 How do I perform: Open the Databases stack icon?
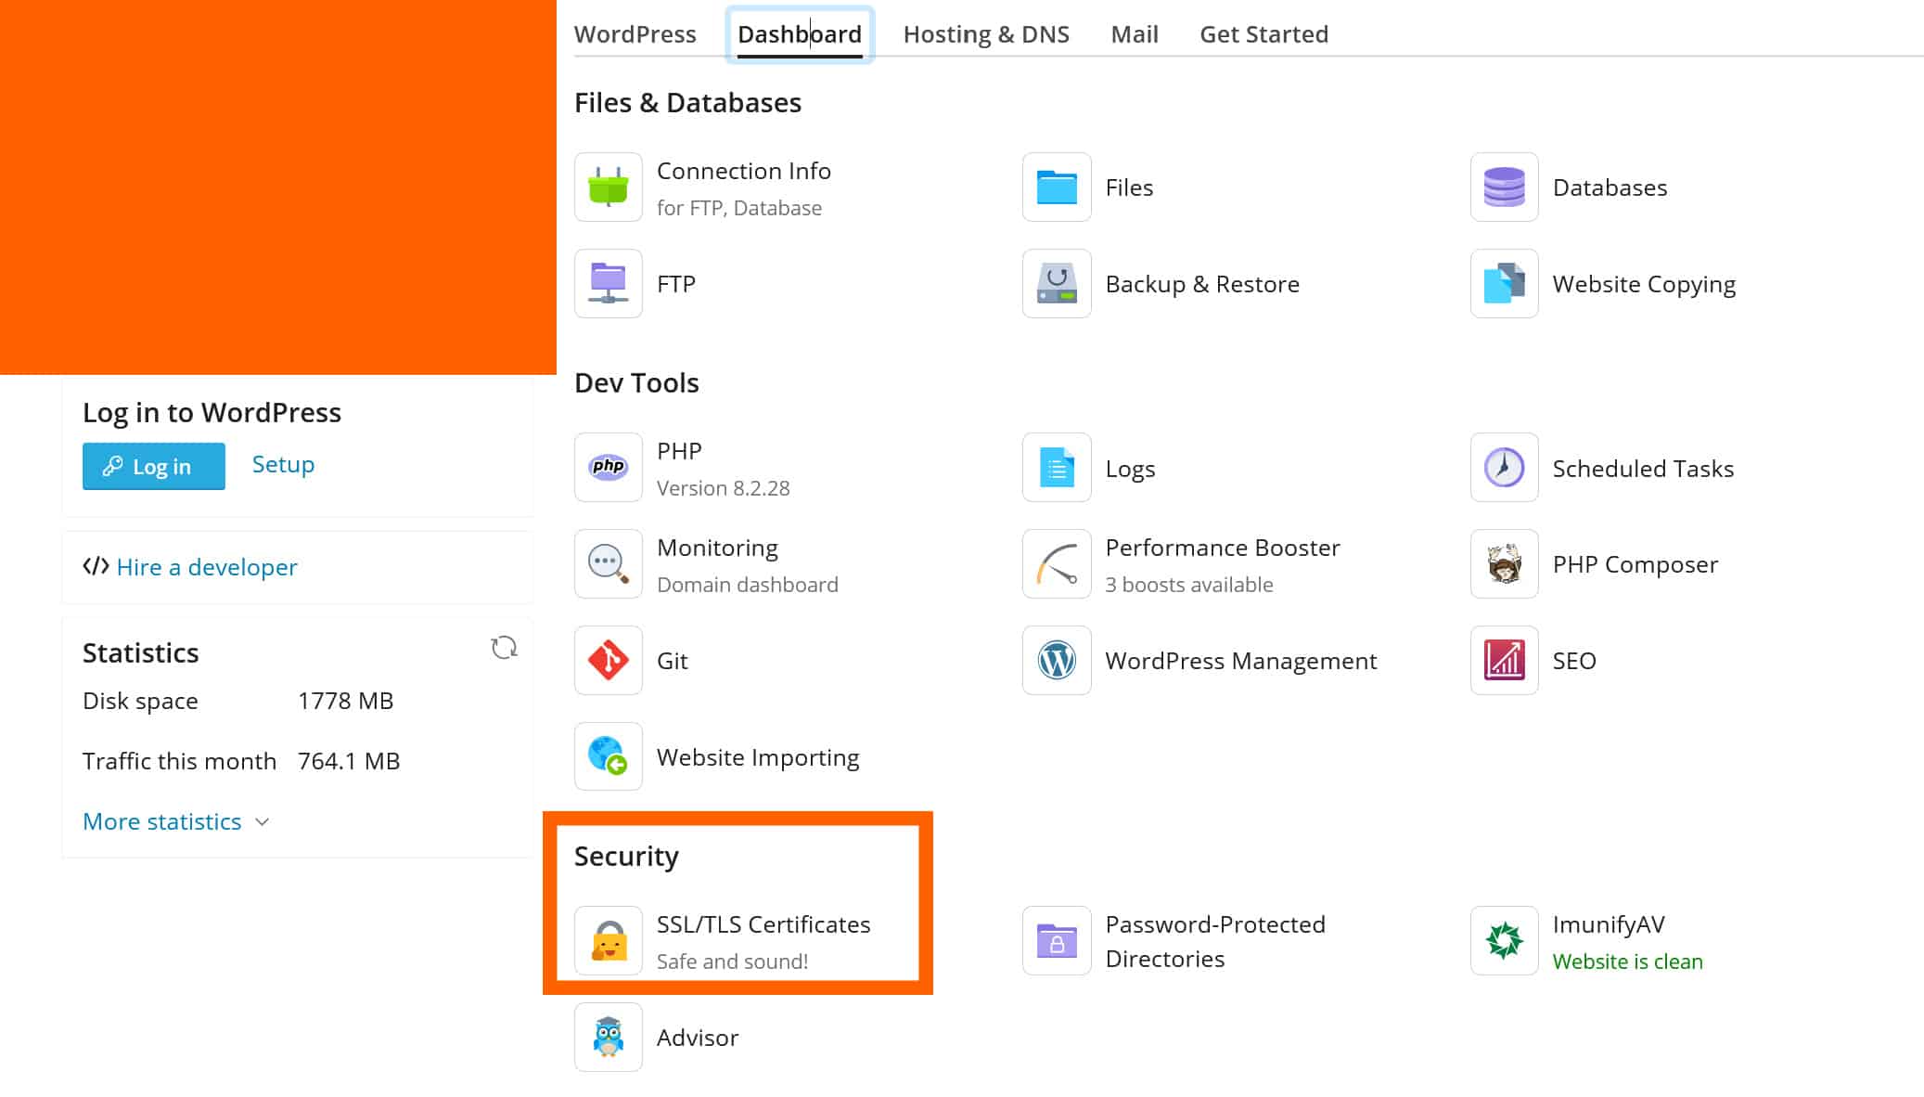[x=1505, y=187]
